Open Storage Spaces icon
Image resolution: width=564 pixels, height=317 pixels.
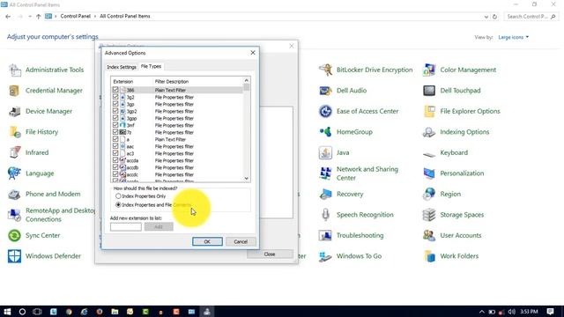pyautogui.click(x=429, y=215)
